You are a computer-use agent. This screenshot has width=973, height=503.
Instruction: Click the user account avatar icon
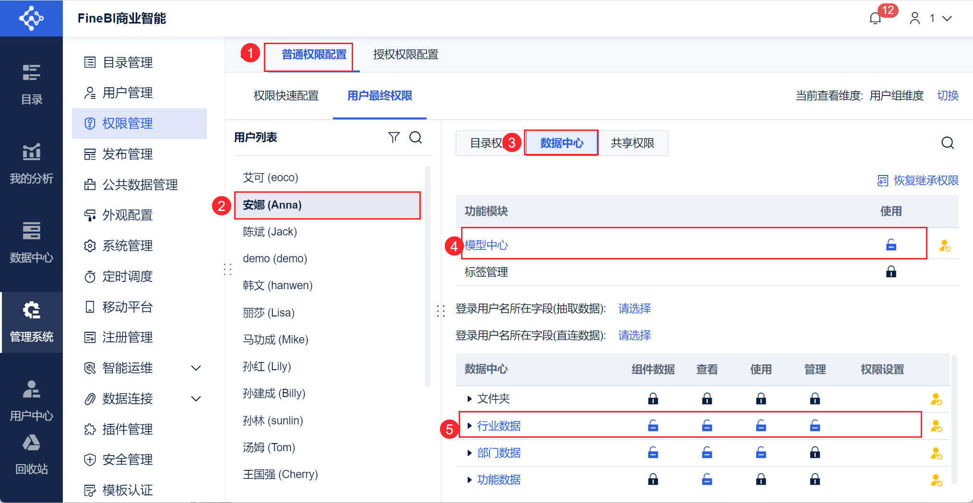[x=915, y=18]
